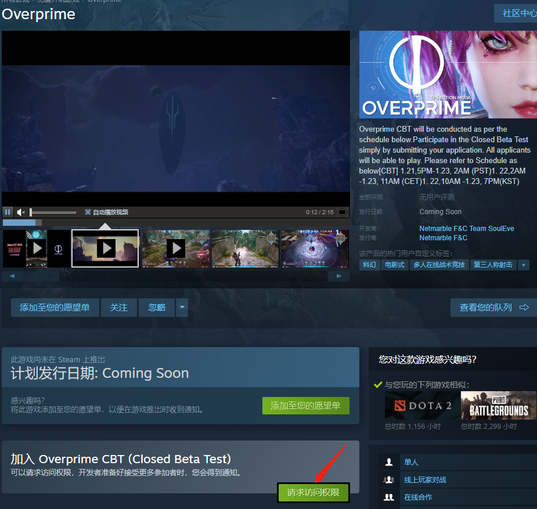
Task: Expand the dropdown arrow beside 忽略
Action: click(182, 308)
